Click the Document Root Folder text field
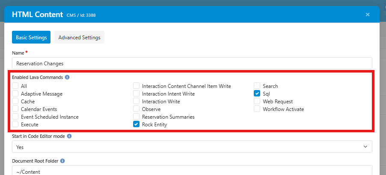This screenshot has height=175, width=386. point(192,171)
